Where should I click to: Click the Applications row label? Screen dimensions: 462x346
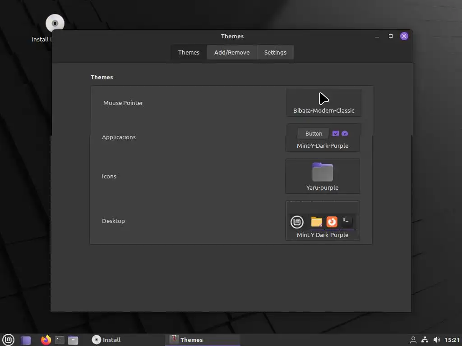pyautogui.click(x=119, y=137)
